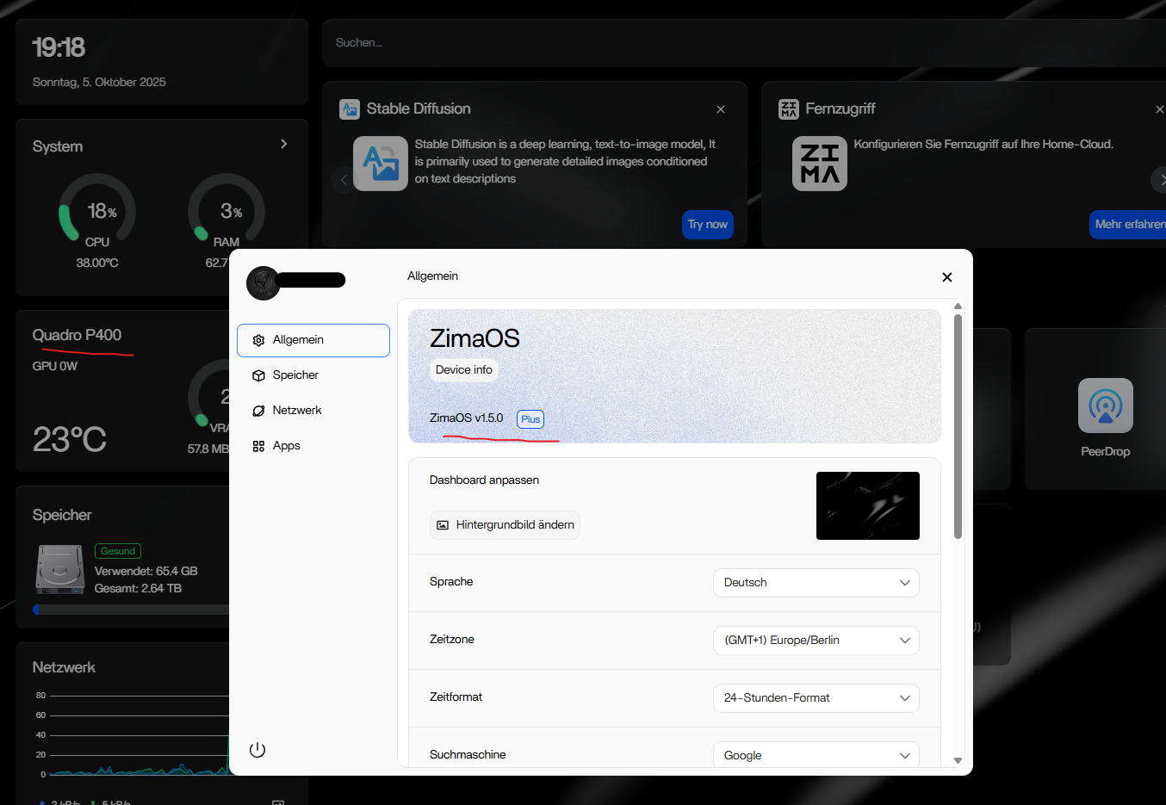Screen dimensions: 1166x805
Task: Expand the System widget chevron
Action: pos(284,144)
